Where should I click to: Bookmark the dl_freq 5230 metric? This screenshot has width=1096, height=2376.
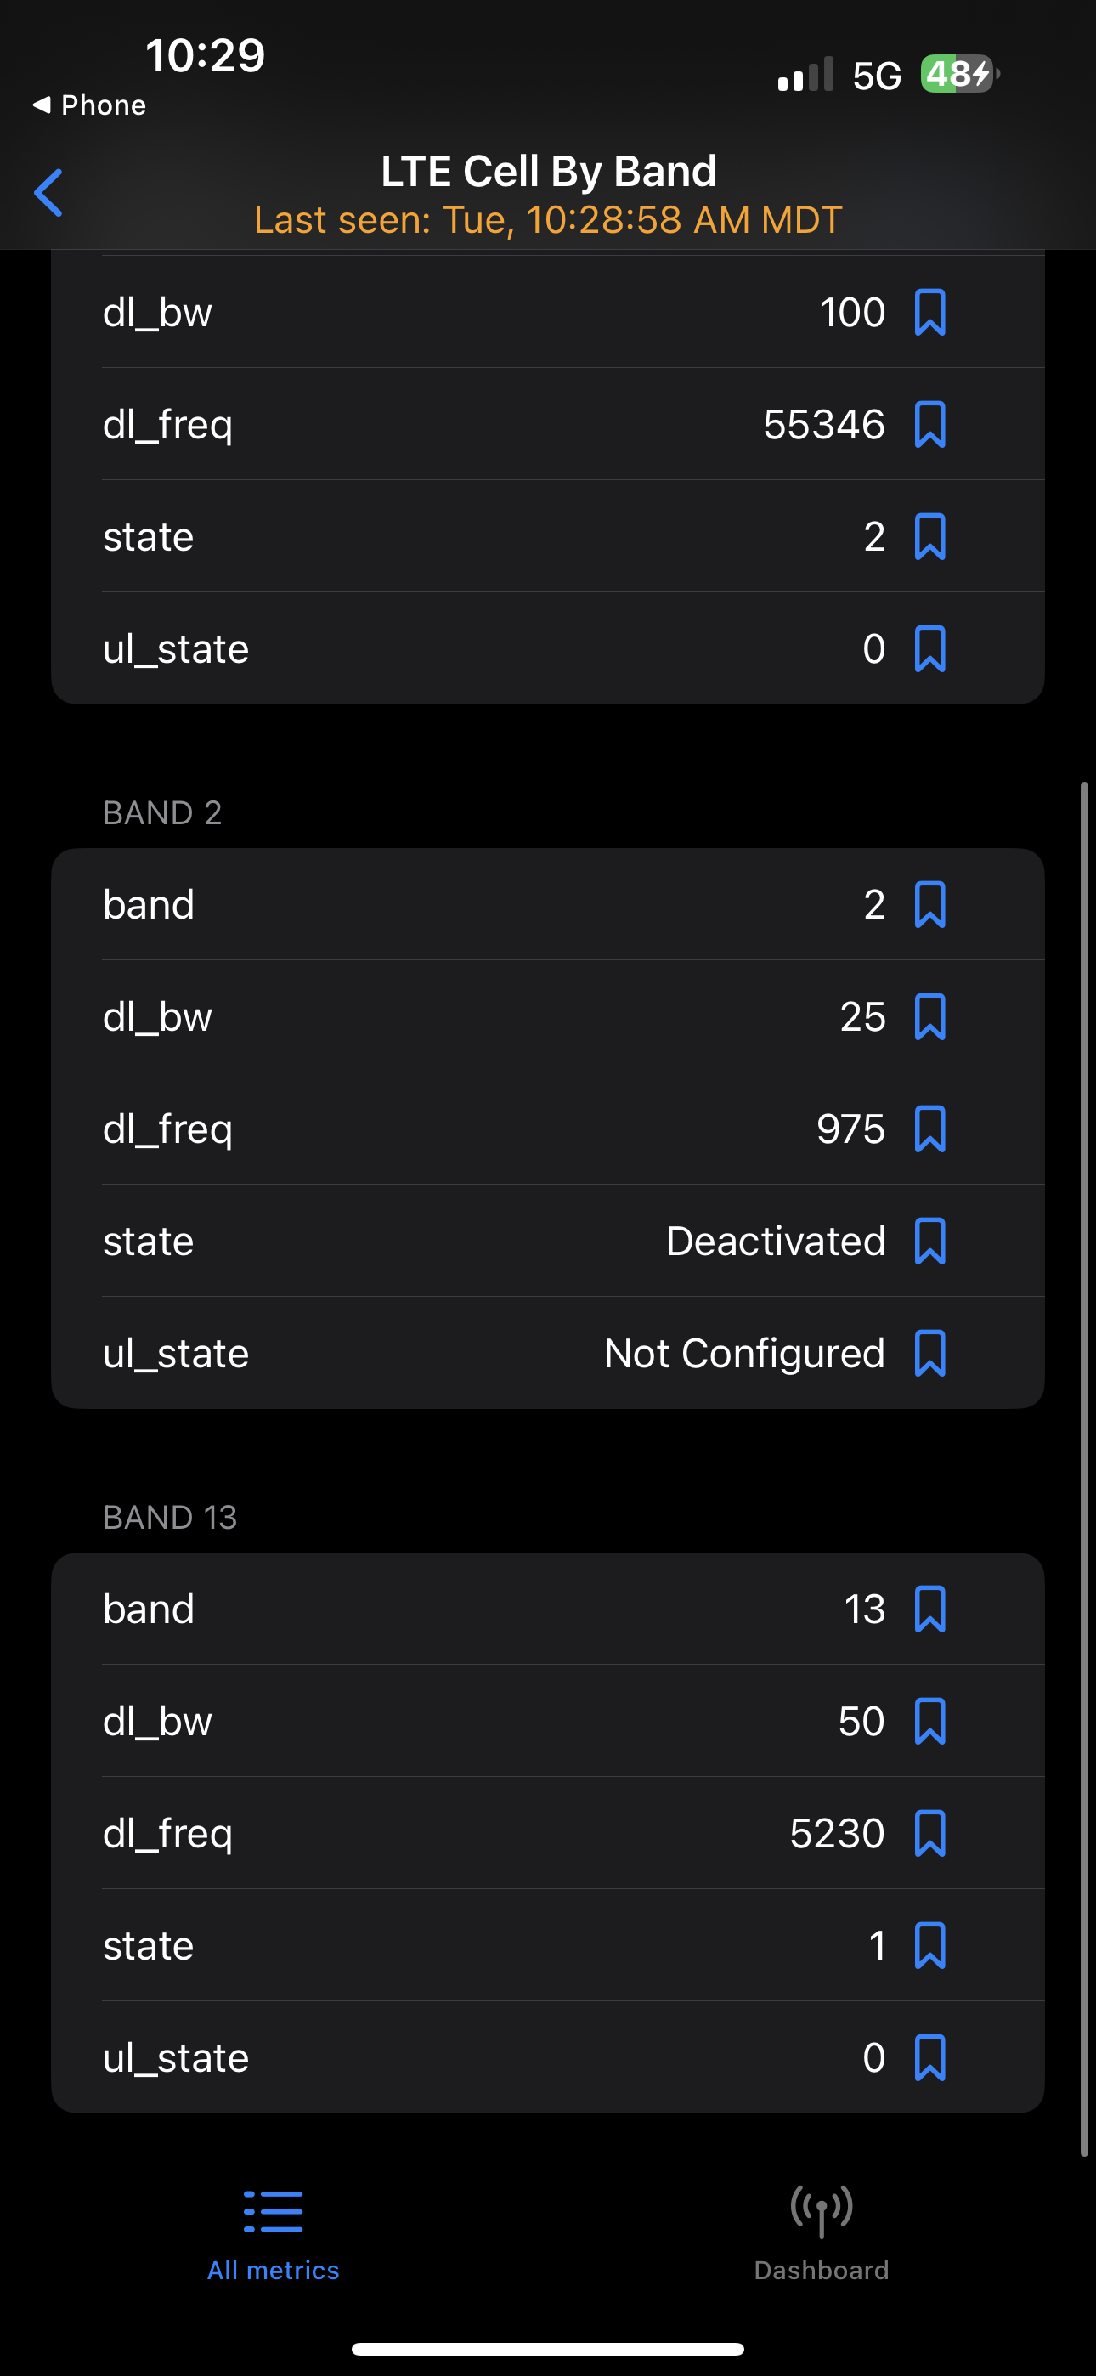[x=929, y=1834]
